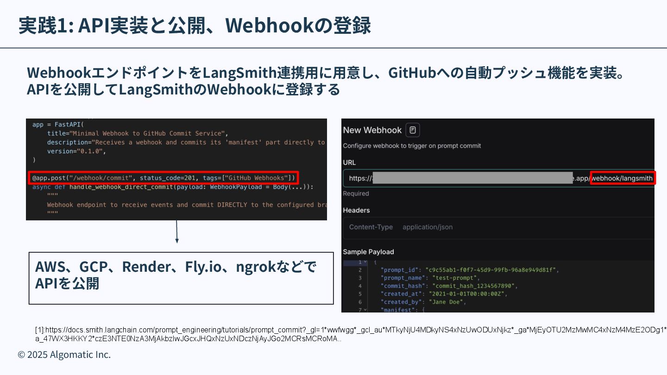Screen dimensions: 667x375
Task: Open the docs.smith.langchain.com footnote link
Action: 351,334
